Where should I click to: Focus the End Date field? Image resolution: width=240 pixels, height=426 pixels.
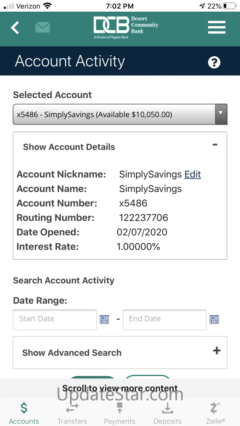click(164, 319)
